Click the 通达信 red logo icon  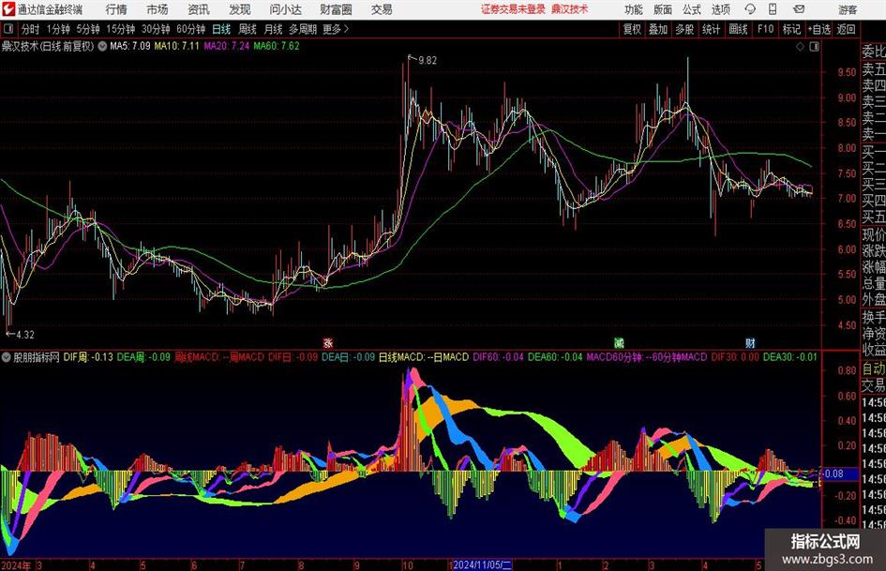pyautogui.click(x=8, y=9)
